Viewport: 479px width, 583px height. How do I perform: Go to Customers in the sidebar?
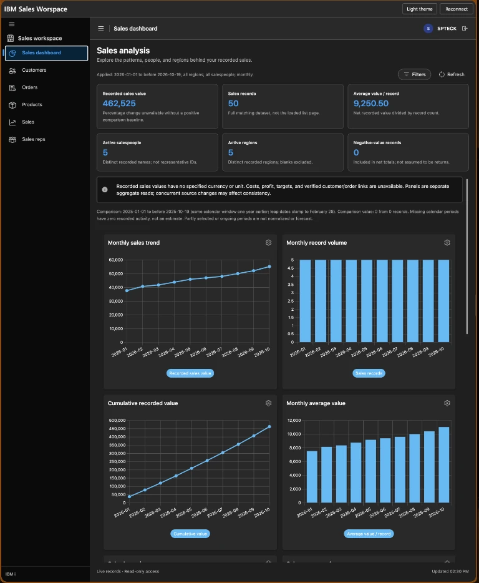[x=46, y=71]
